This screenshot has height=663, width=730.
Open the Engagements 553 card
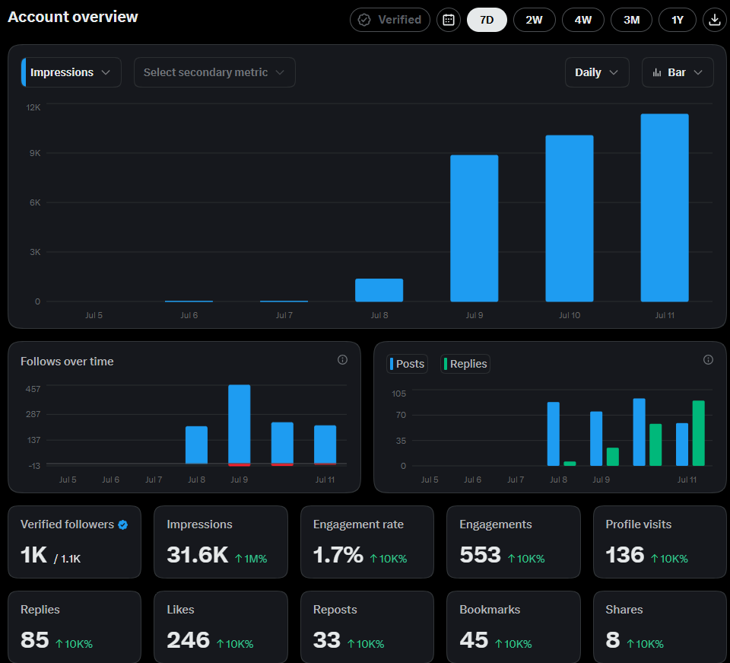513,542
